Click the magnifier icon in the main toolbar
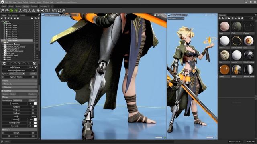Image resolution: width=257 pixels, height=144 pixels. tap(59, 10)
